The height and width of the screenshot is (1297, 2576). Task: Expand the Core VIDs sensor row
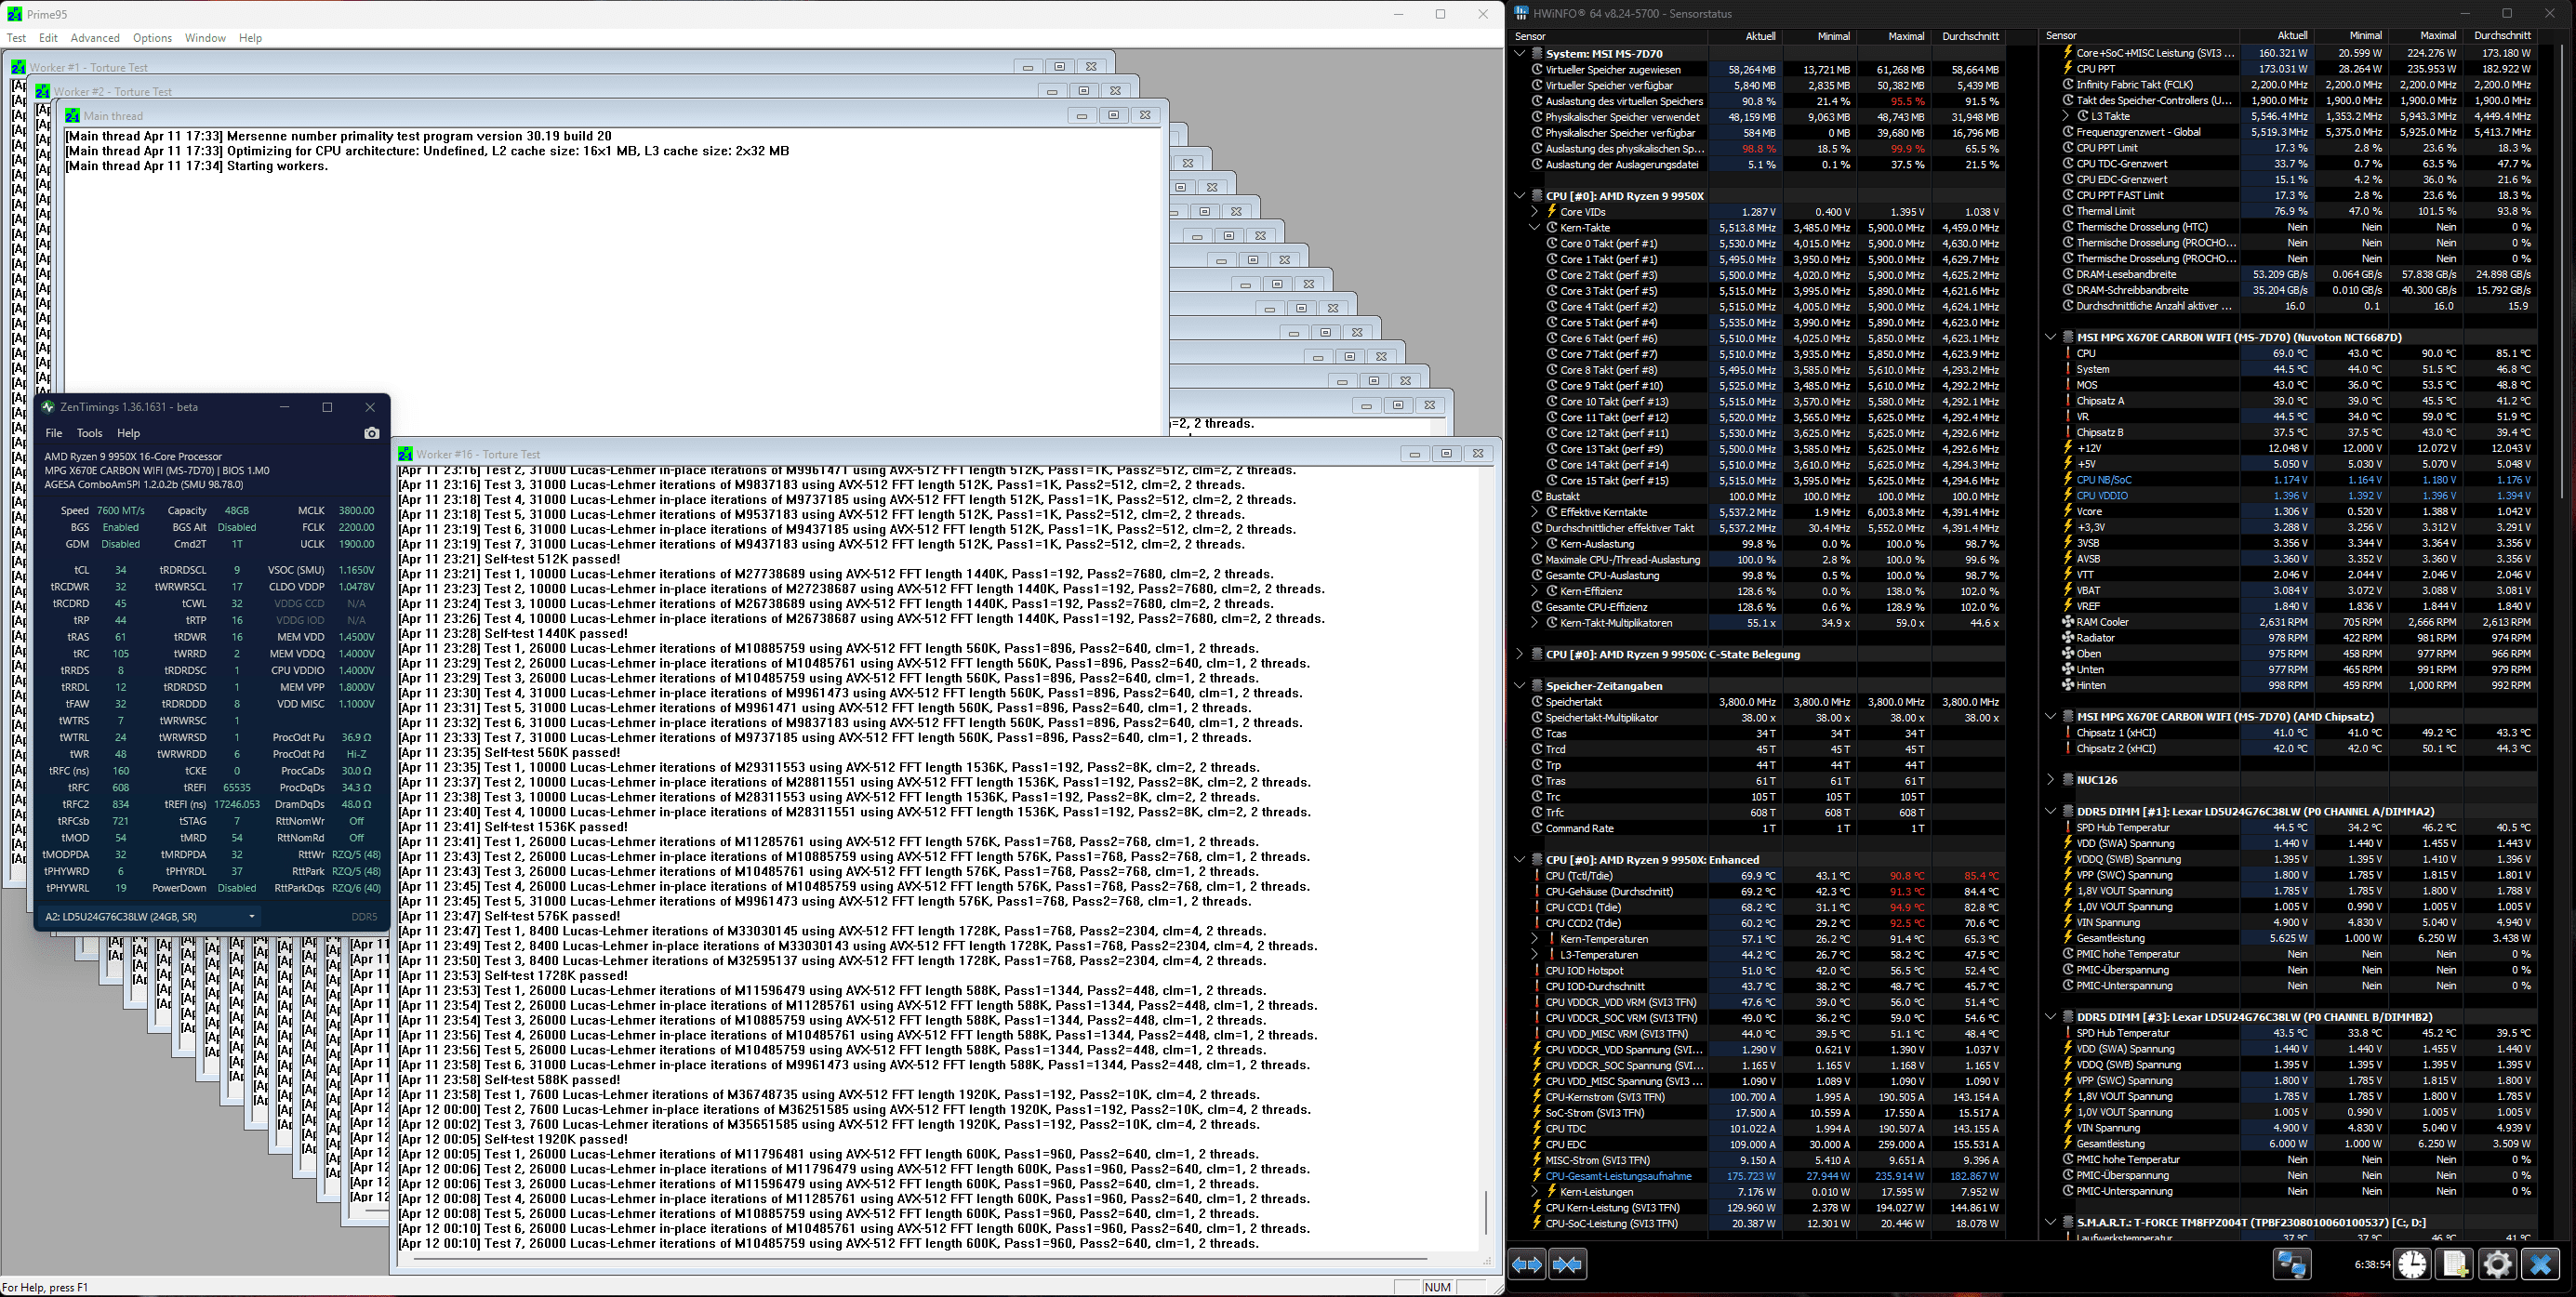1535,212
